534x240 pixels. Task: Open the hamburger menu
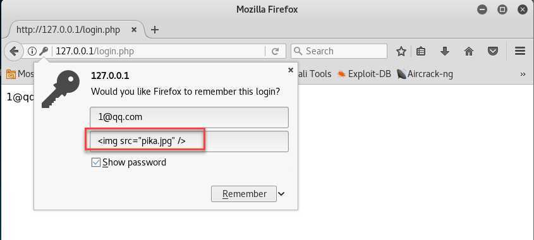[x=520, y=51]
